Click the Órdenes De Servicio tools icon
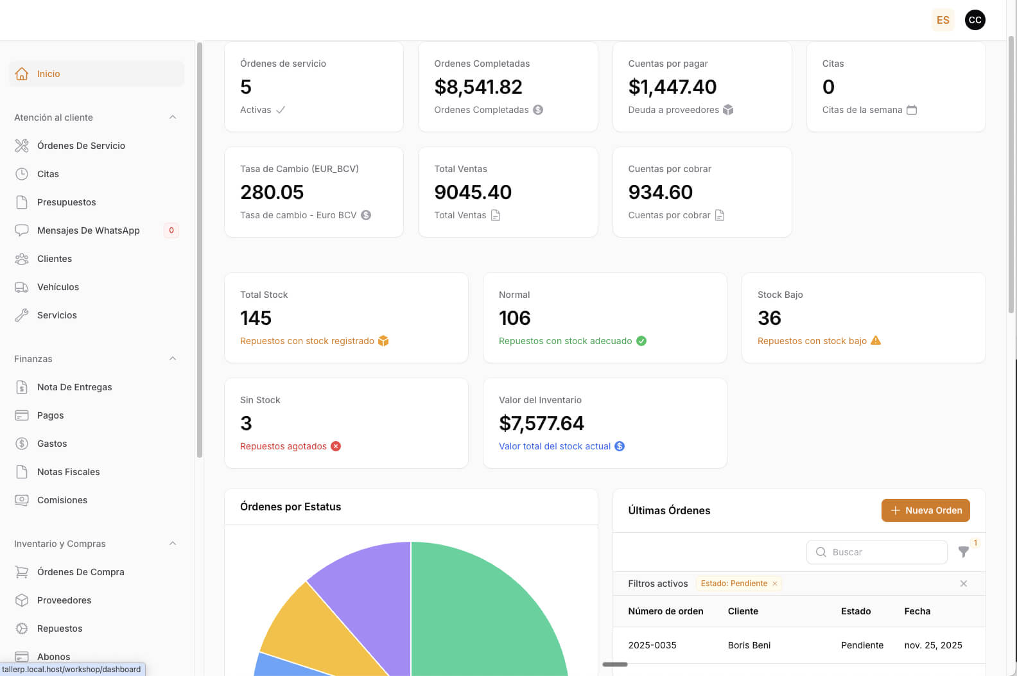The width and height of the screenshot is (1017, 676). click(22, 146)
